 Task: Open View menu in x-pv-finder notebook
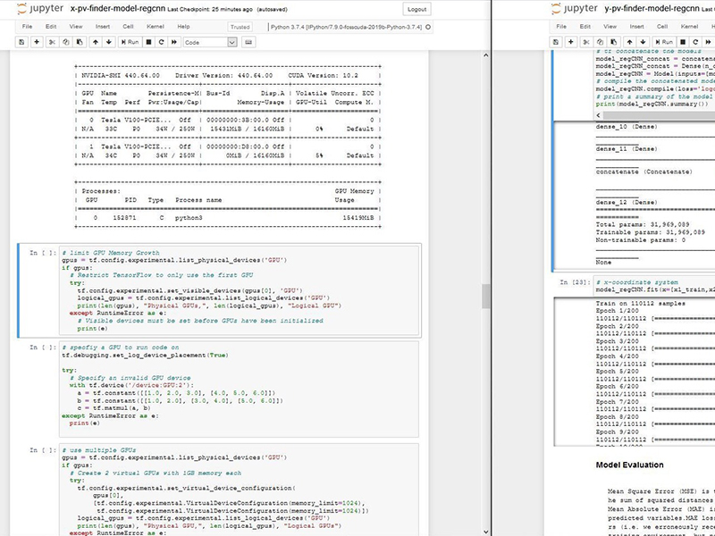pos(76,27)
